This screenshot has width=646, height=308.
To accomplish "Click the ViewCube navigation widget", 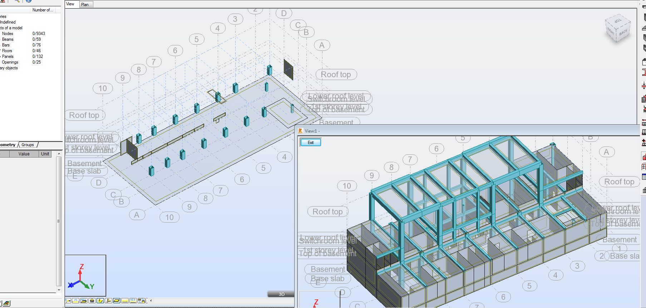I will pyautogui.click(x=617, y=28).
